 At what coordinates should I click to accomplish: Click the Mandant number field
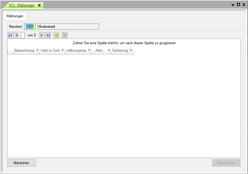point(30,27)
